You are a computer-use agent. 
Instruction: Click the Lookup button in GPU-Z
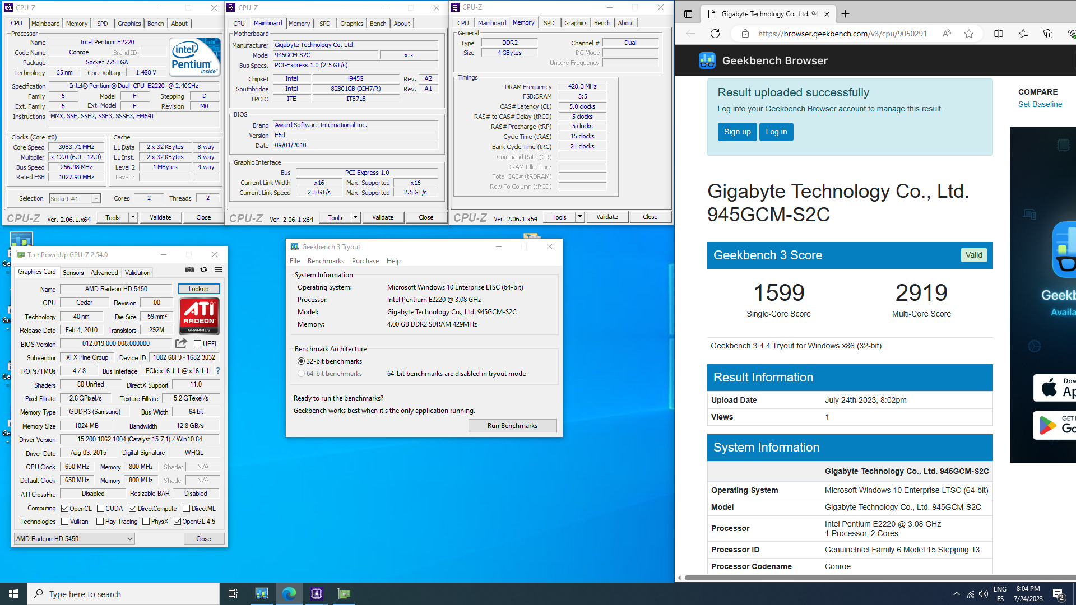point(199,289)
